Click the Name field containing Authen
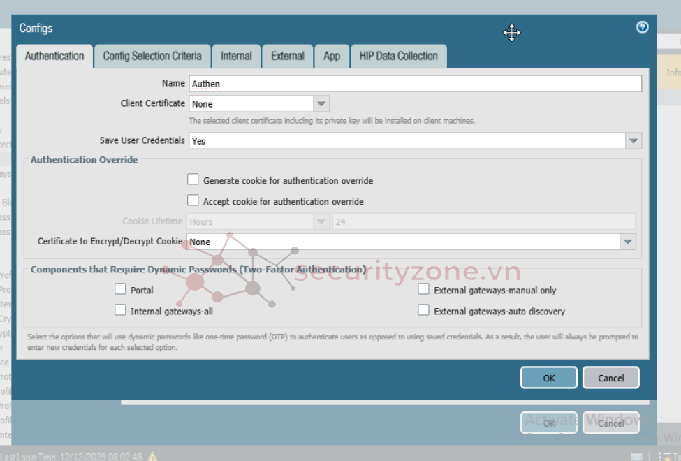Screen dimensions: 681x461 415,84
